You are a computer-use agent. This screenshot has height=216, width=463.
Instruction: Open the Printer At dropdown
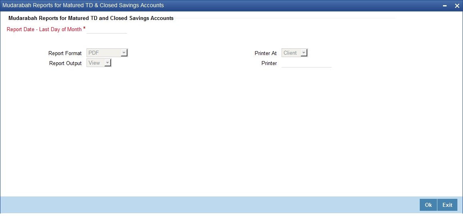pyautogui.click(x=294, y=53)
